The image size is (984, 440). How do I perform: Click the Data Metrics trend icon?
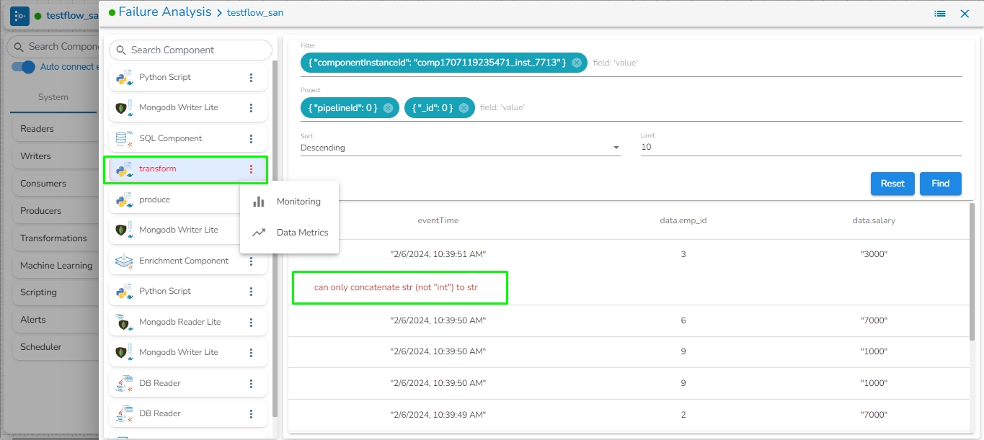tap(259, 233)
